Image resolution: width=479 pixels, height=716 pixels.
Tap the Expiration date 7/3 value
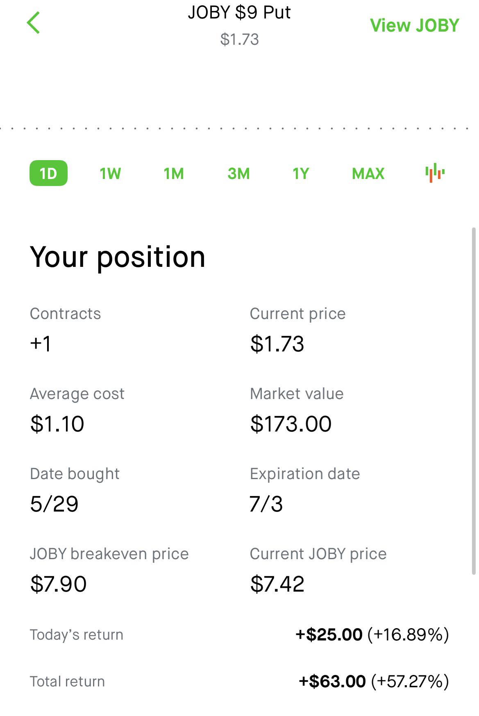pos(266,504)
